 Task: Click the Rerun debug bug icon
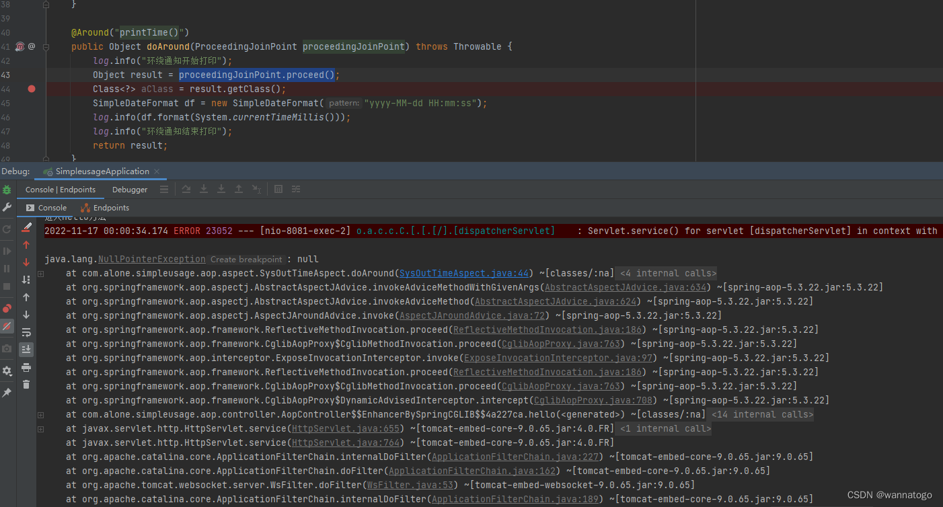pos(7,190)
